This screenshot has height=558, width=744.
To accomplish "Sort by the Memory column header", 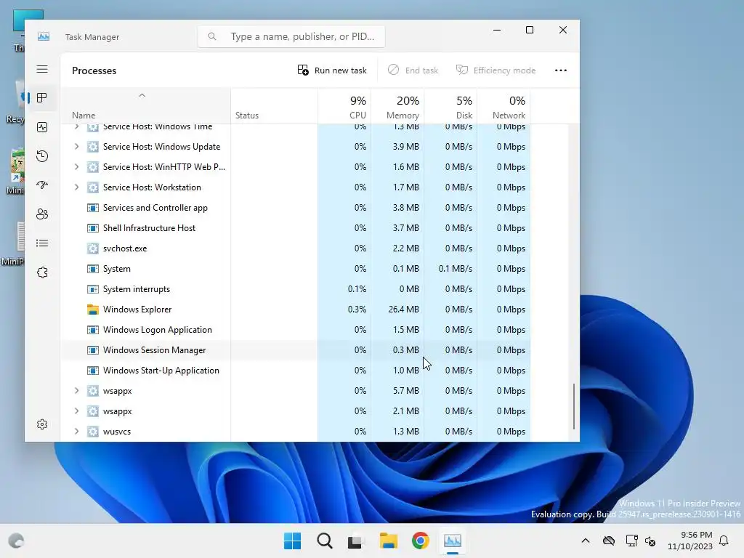I will click(397, 106).
